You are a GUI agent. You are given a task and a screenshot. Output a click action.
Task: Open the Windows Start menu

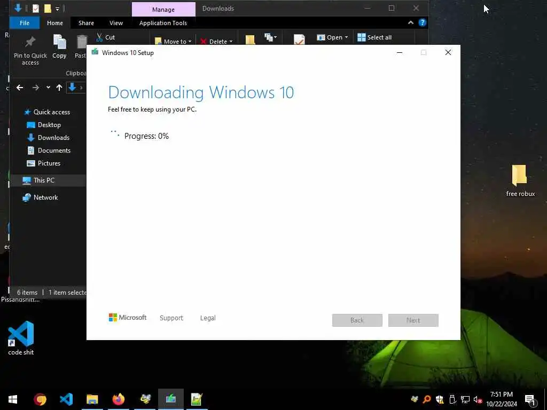pos(13,399)
